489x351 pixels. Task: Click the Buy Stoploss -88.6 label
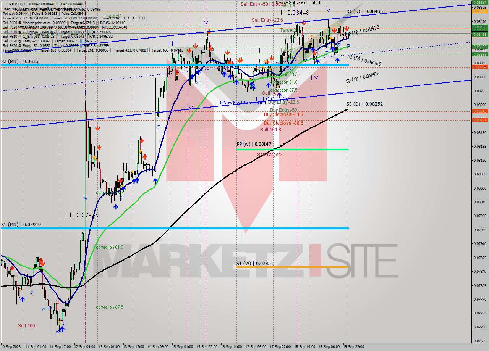(x=283, y=123)
